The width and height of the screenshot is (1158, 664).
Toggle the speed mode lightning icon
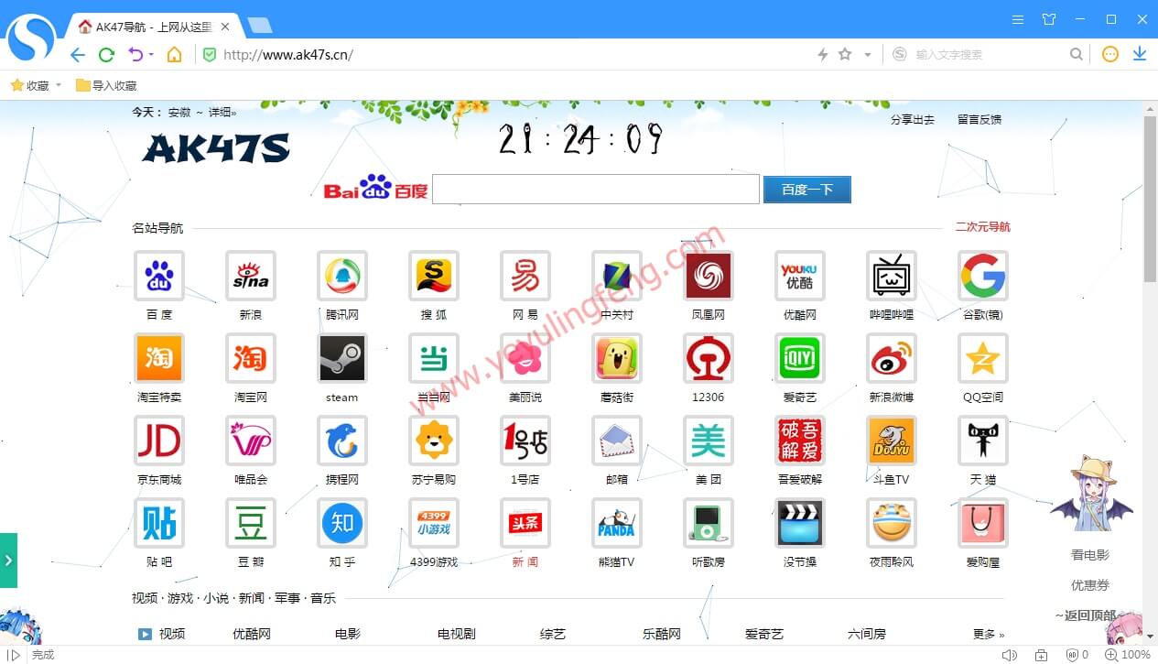point(823,55)
